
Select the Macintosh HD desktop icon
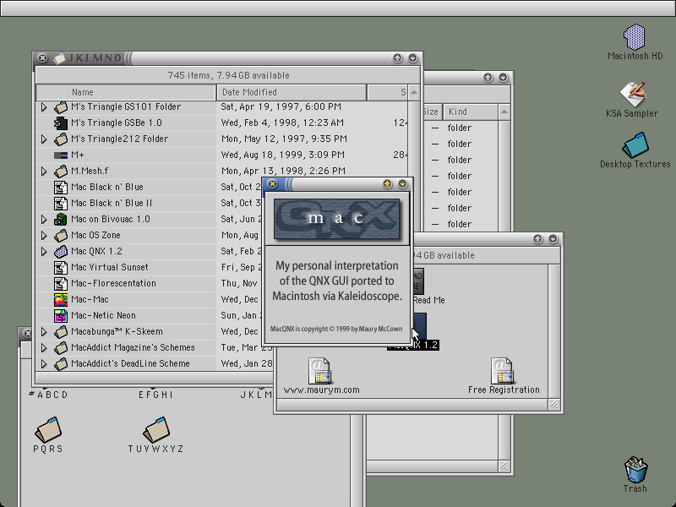click(x=635, y=36)
